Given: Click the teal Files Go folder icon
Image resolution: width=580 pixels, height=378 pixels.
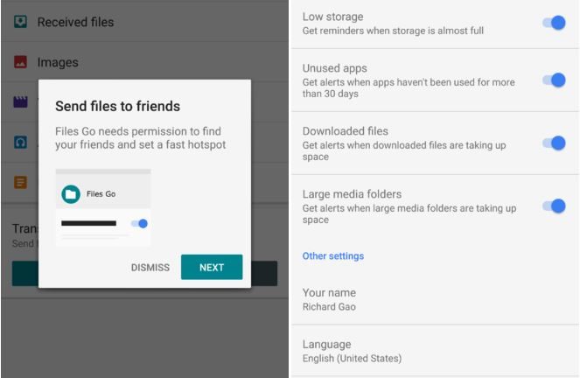Looking at the screenshot, I should click(71, 193).
